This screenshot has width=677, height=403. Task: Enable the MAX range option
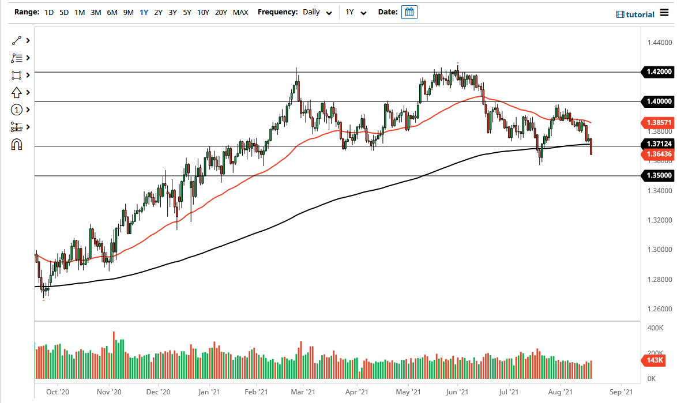(240, 12)
